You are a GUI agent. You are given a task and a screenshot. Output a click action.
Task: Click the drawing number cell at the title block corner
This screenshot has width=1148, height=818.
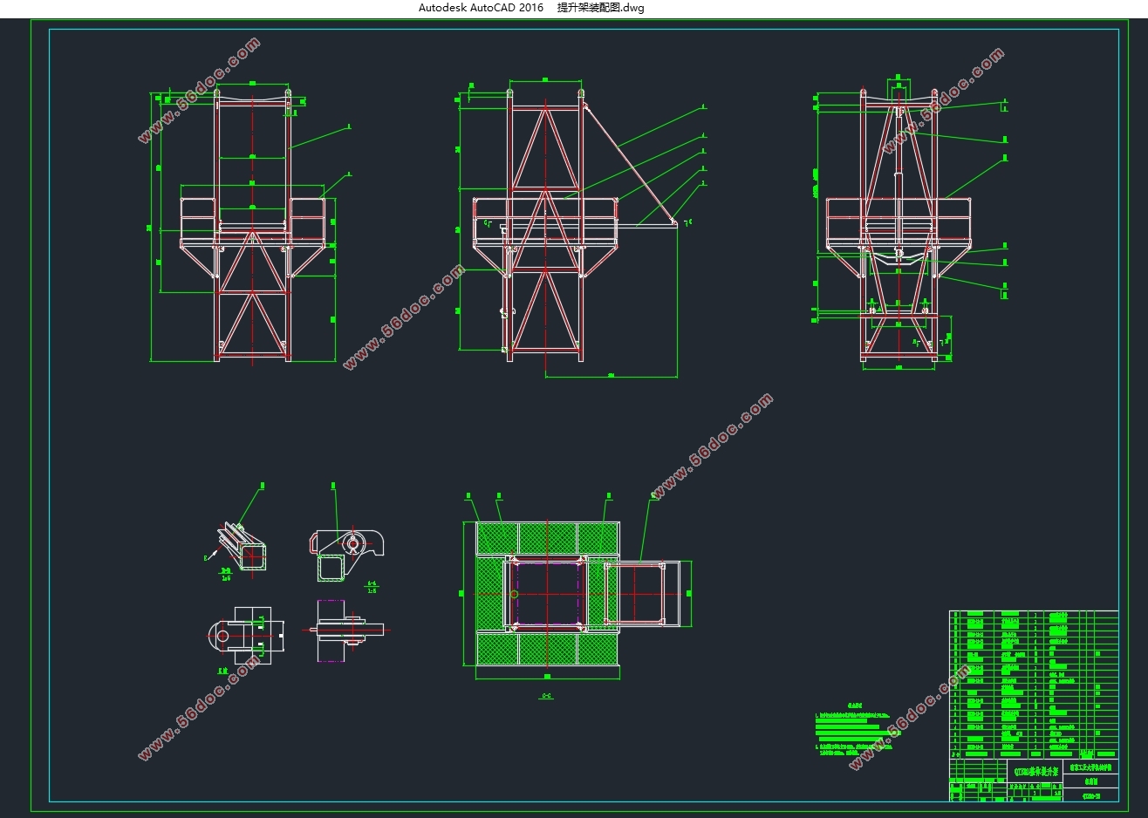[1091, 794]
